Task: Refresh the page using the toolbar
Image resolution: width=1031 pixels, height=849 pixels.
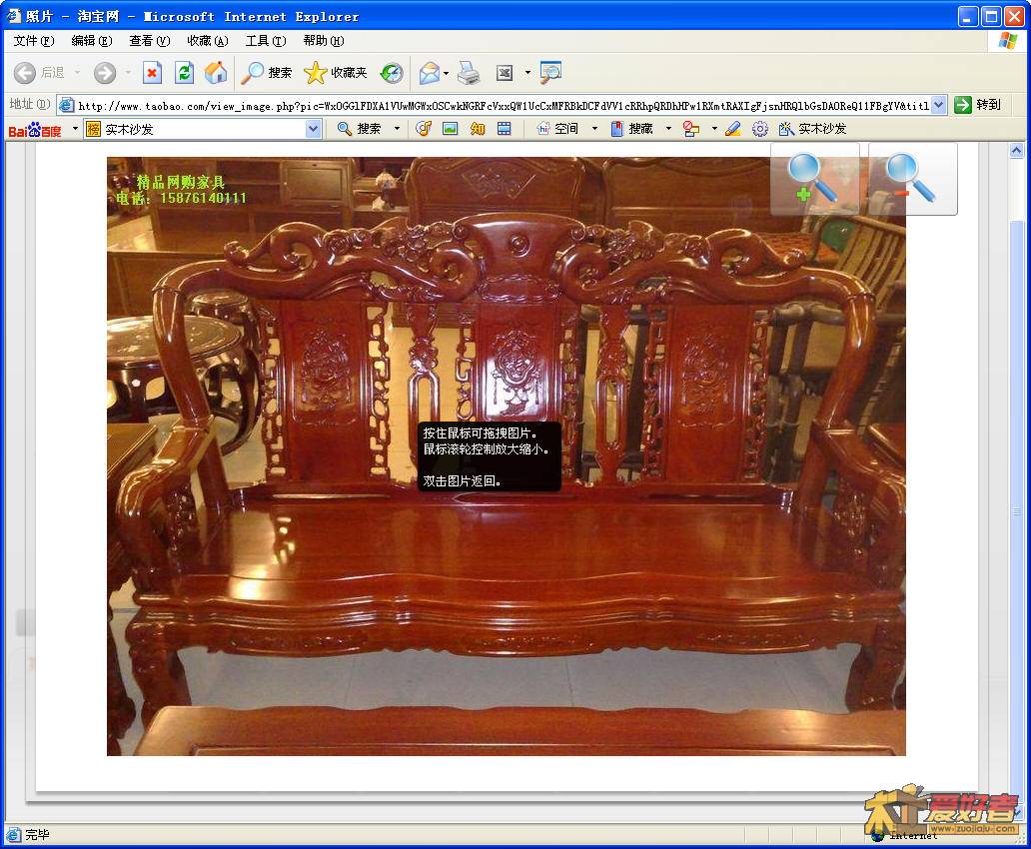Action: click(x=184, y=73)
